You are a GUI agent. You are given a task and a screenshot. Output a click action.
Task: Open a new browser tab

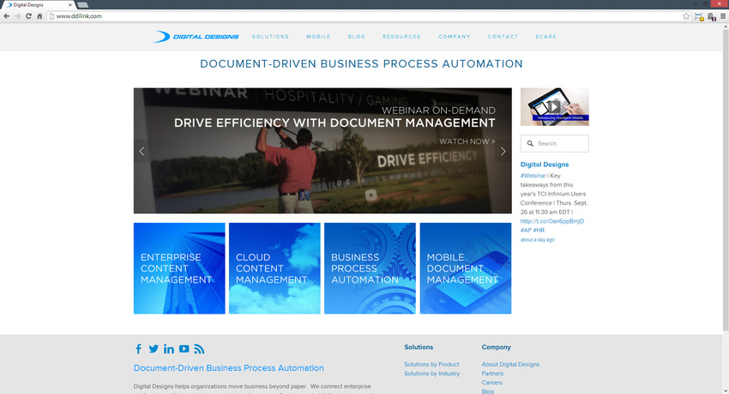(x=82, y=5)
